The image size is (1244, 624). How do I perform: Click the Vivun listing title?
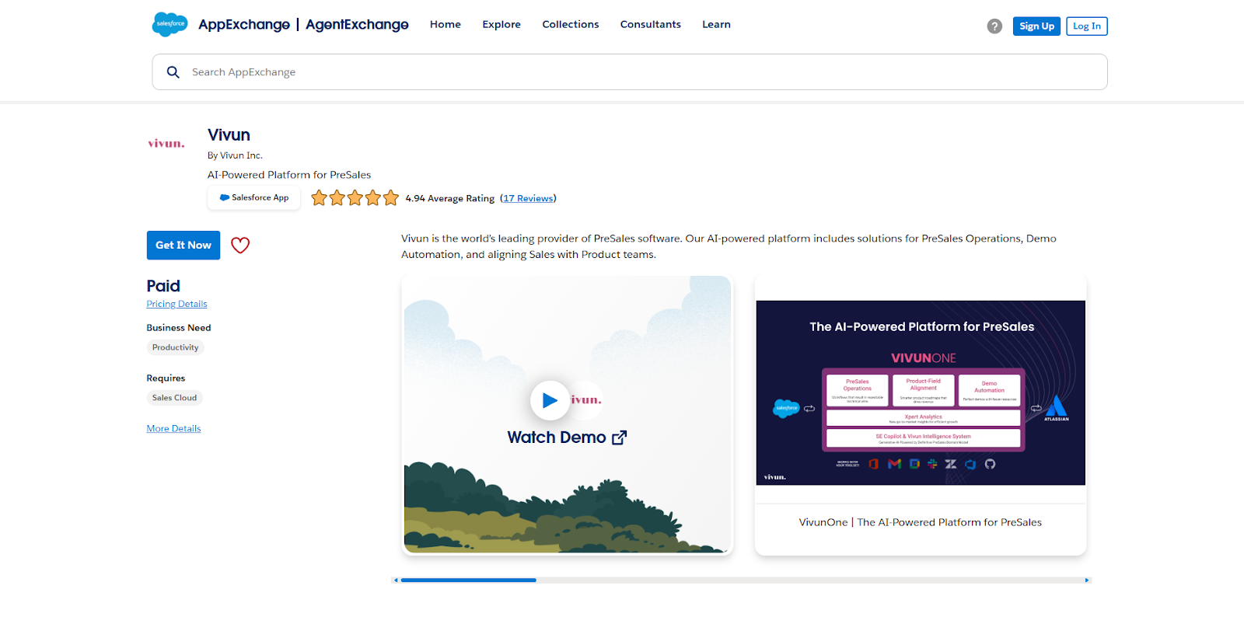coord(229,135)
